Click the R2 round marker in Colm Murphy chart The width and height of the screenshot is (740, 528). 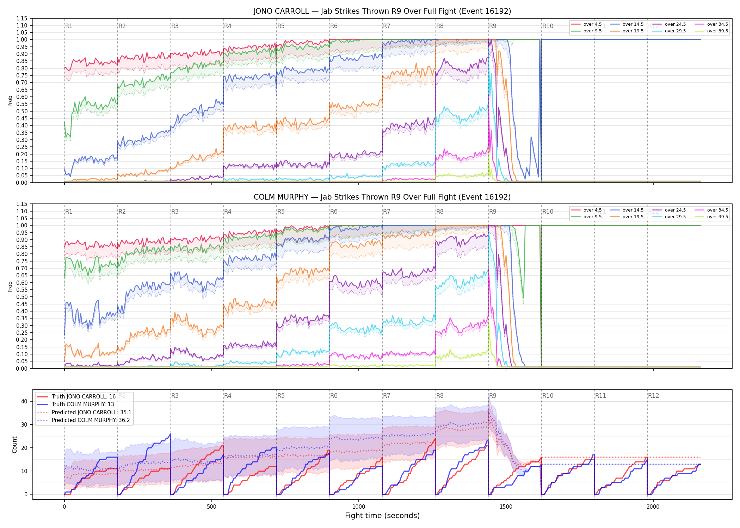tap(122, 212)
